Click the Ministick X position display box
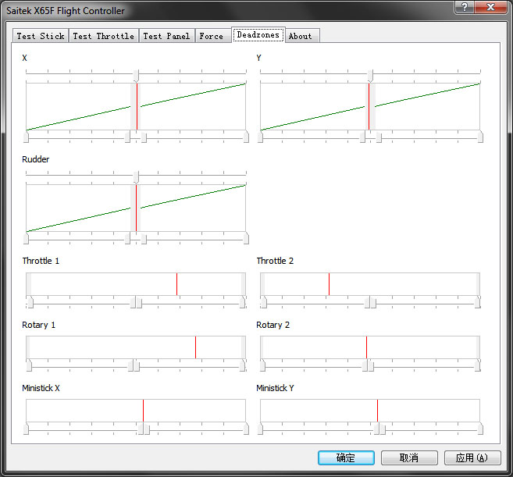The height and width of the screenshot is (477, 513). pos(136,411)
